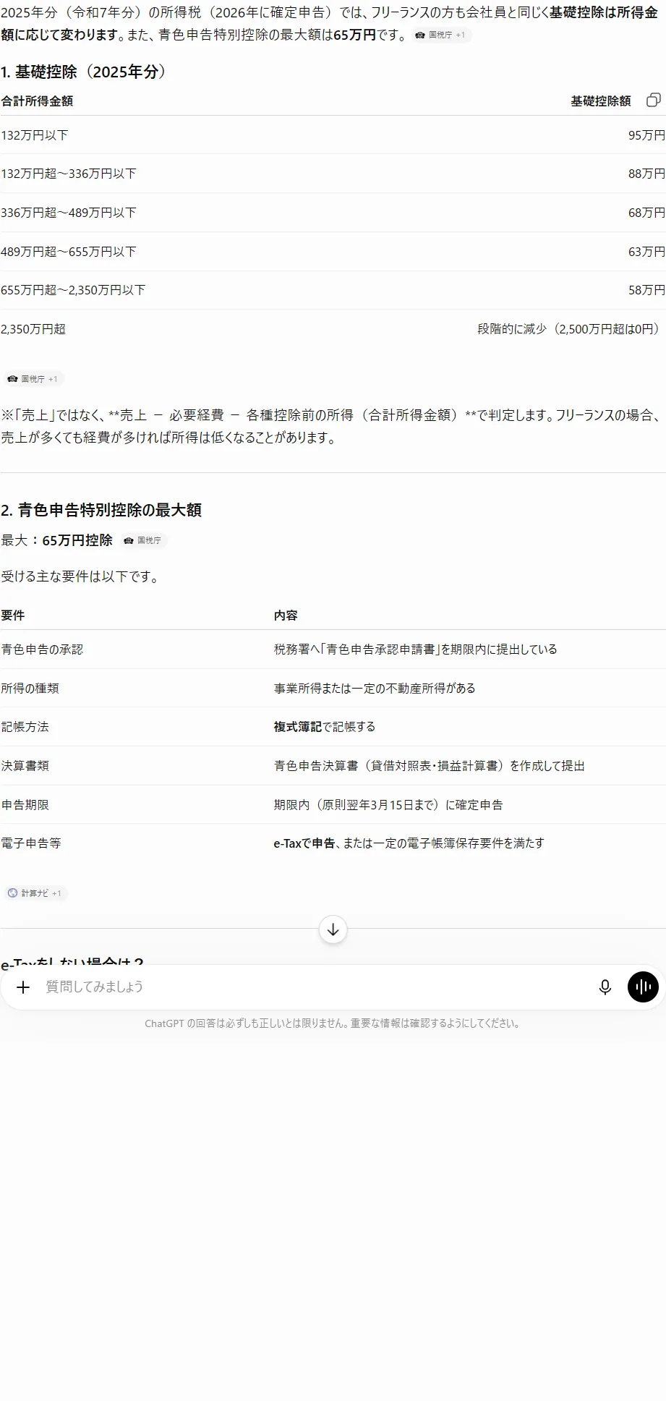Screen dimensions: 666x1401
Task: Click the 132万円超～336万円以下 row label
Action: point(69,174)
